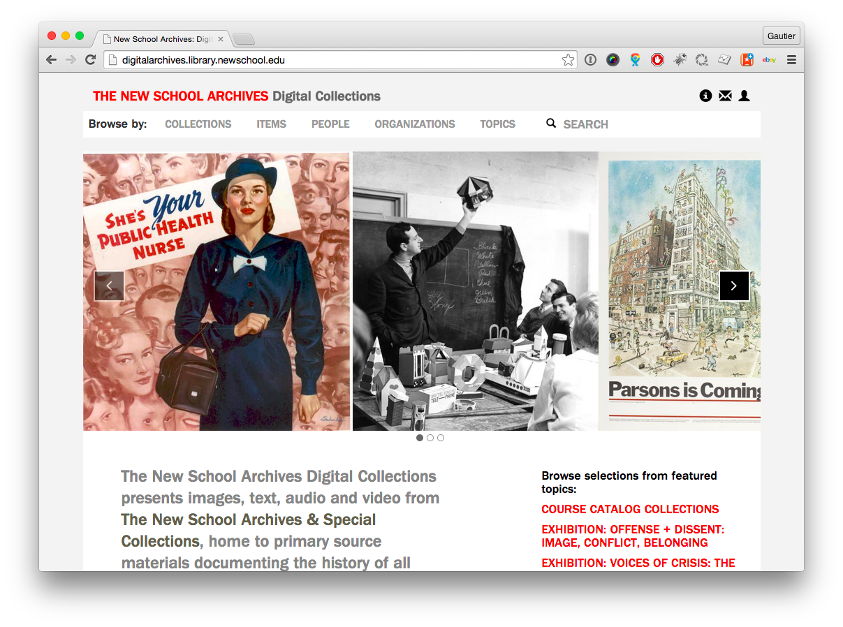Click the red stop-hand extension icon

pos(657,60)
